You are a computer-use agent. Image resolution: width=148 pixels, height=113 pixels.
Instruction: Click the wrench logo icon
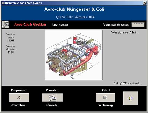coord(5,25)
